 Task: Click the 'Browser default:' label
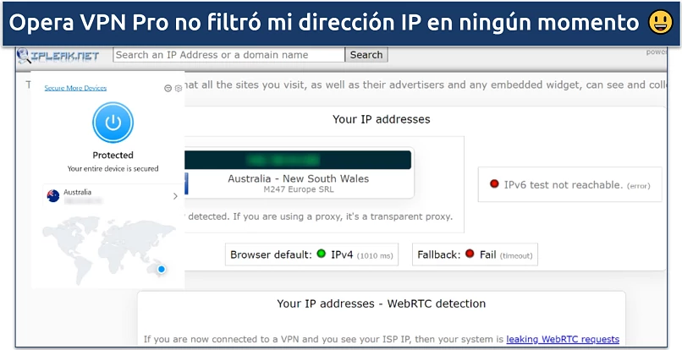(x=271, y=254)
